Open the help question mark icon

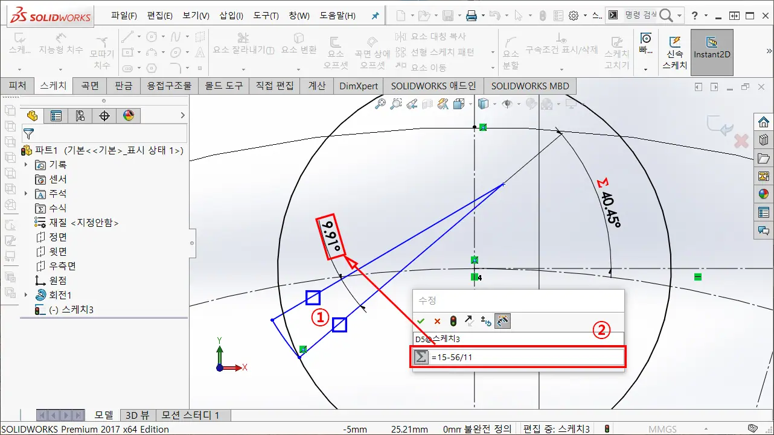(x=695, y=16)
